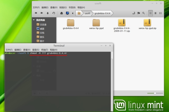Switch to icon view mode

[151, 13]
